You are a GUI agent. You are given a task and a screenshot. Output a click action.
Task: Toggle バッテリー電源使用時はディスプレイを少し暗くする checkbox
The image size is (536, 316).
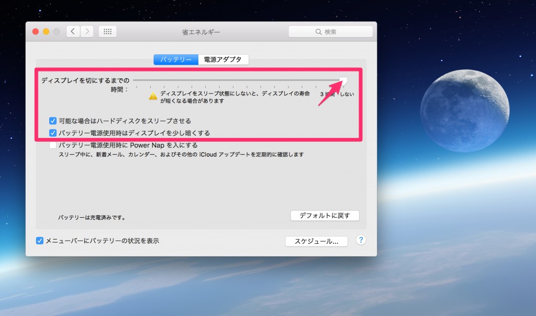tap(53, 133)
